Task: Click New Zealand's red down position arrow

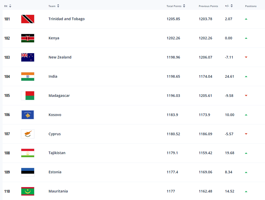Action: pyautogui.click(x=246, y=57)
